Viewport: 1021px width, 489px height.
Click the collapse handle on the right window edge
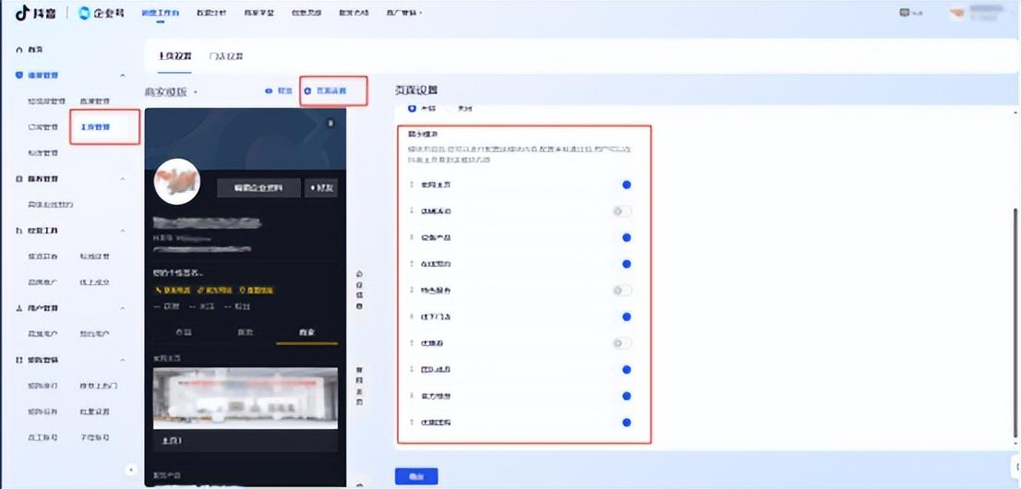1016,466
